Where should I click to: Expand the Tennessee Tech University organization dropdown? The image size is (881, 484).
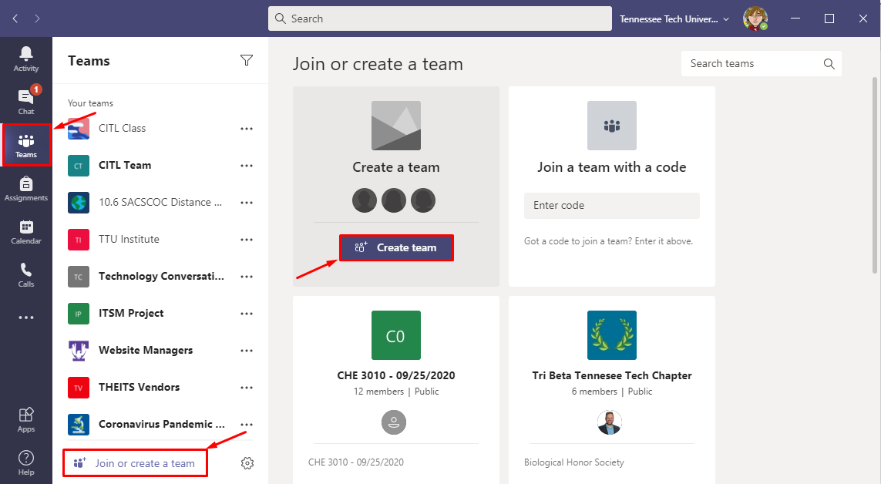pyautogui.click(x=674, y=18)
